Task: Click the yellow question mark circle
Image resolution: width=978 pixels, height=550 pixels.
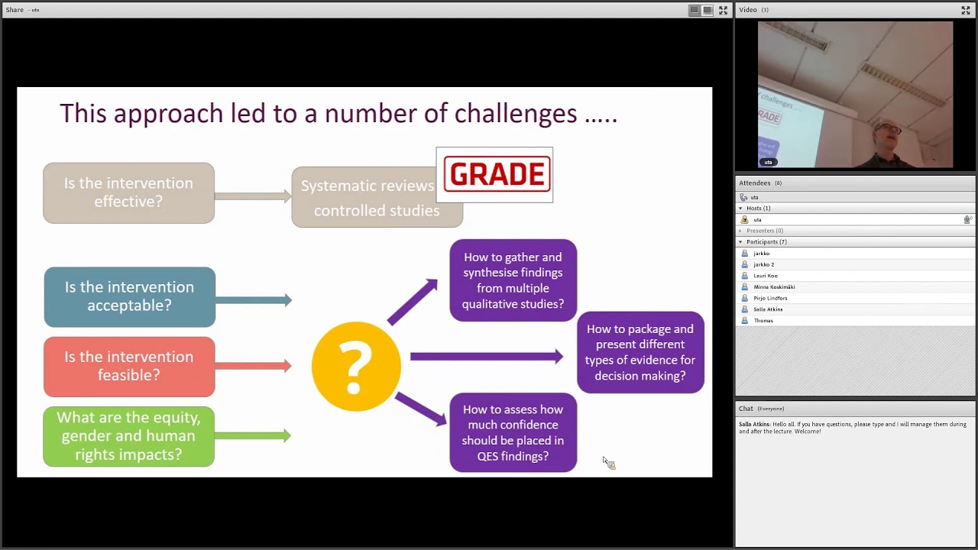Action: point(356,367)
